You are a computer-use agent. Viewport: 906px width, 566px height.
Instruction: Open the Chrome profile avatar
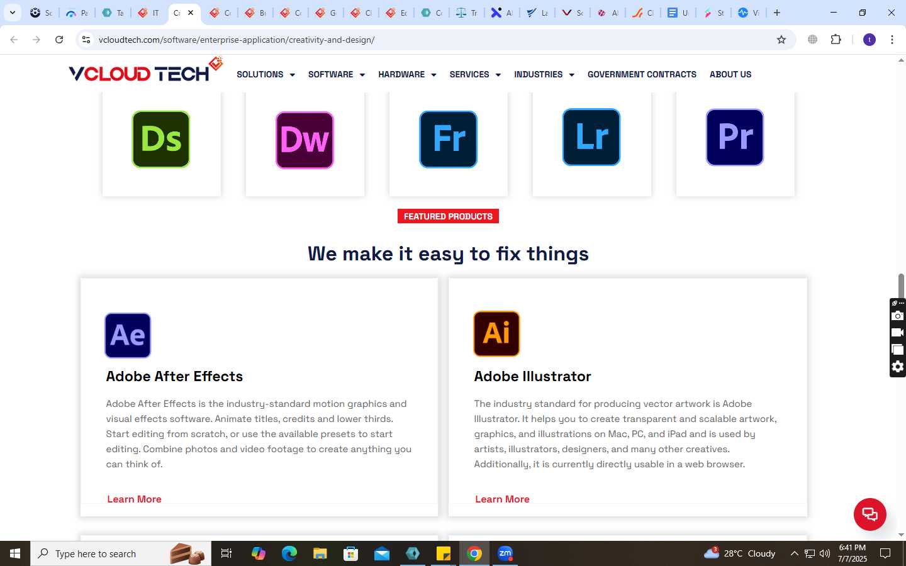click(870, 40)
